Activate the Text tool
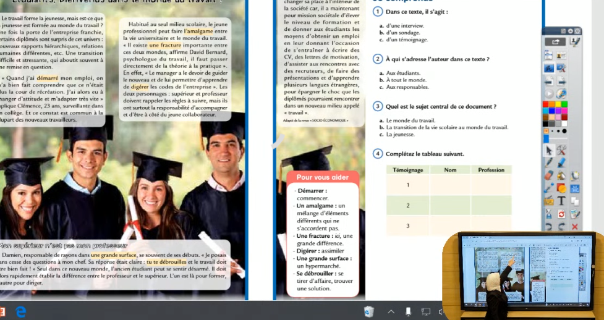The height and width of the screenshot is (320, 604). click(561, 201)
